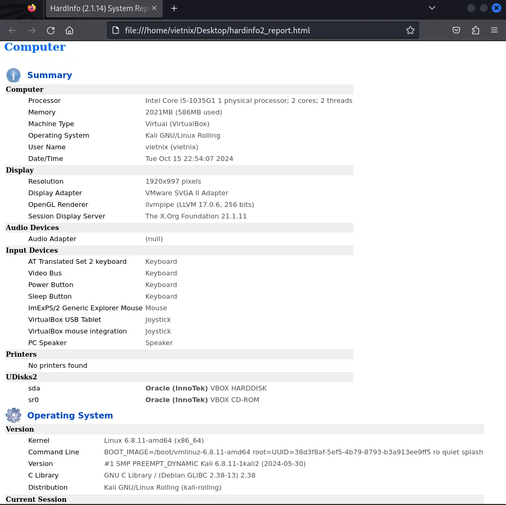Click the Summary section heading
Viewport: 506px width, 505px height.
49,75
